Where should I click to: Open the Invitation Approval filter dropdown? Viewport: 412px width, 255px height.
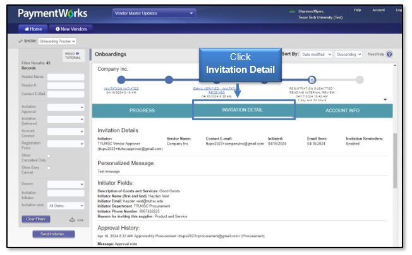coord(66,108)
